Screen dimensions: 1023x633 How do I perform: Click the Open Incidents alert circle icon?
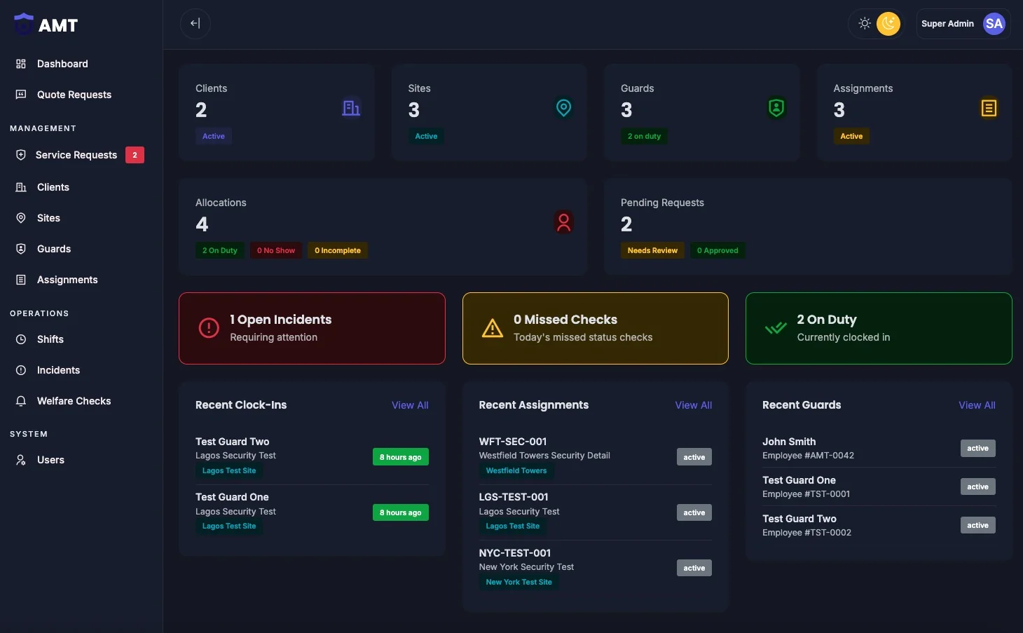click(209, 328)
